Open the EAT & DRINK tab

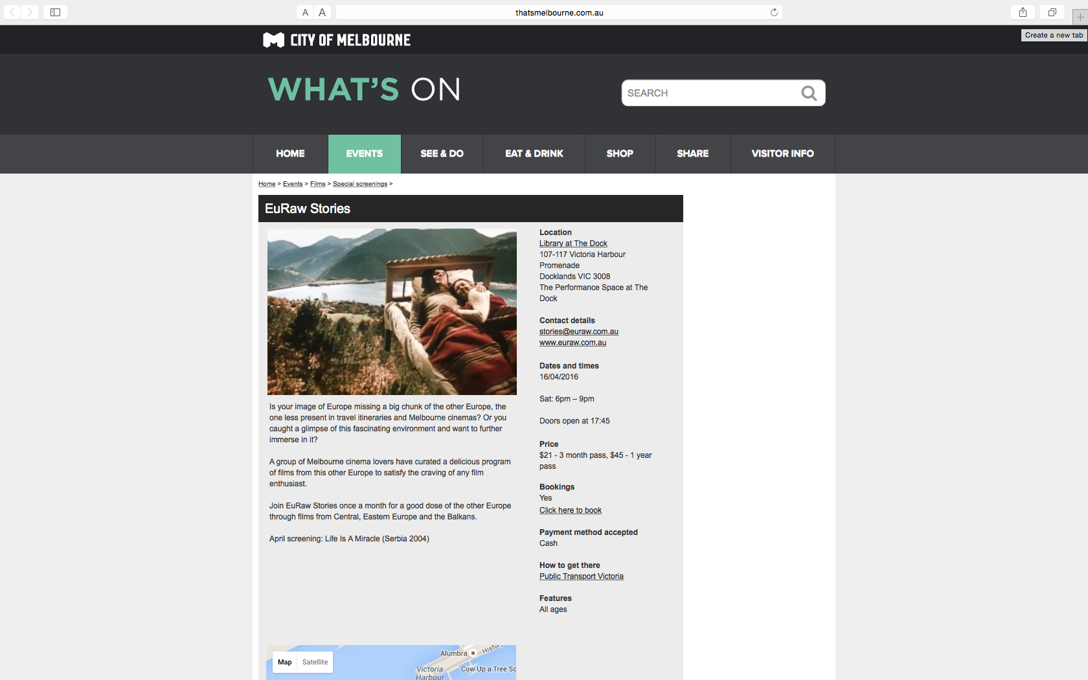534,153
